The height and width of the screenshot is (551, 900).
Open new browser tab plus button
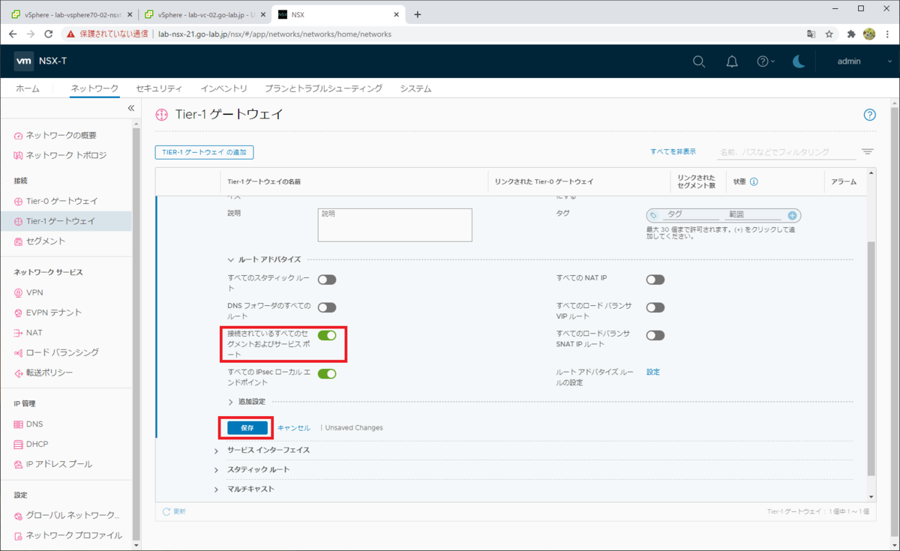tap(418, 14)
